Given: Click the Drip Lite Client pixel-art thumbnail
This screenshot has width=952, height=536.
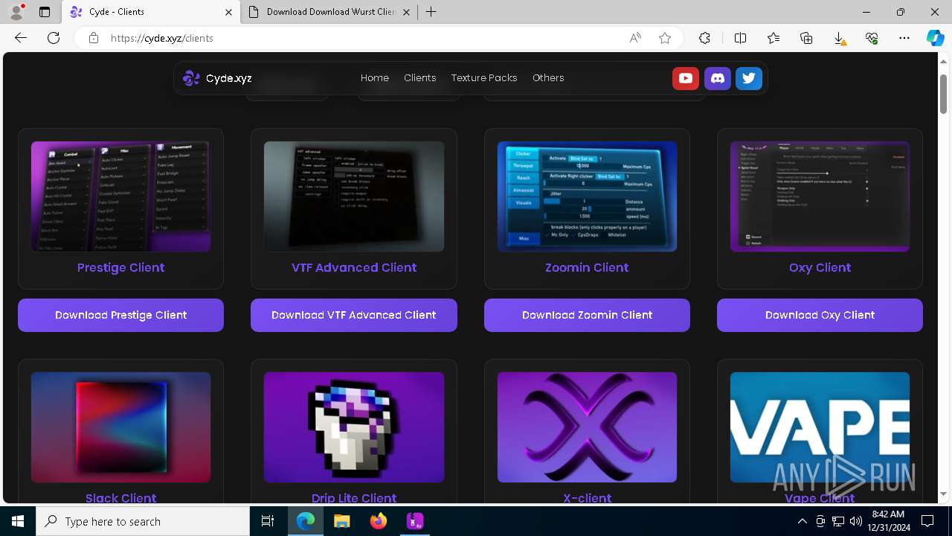Looking at the screenshot, I should tap(354, 427).
